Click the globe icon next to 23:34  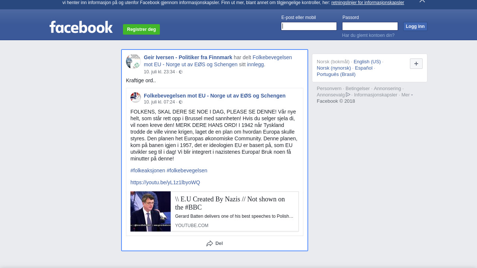[181, 72]
